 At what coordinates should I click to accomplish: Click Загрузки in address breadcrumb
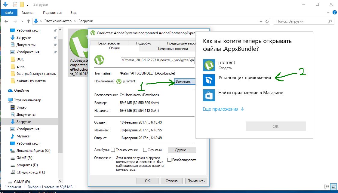coord(86,21)
